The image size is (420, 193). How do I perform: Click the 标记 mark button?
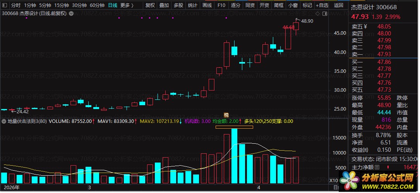point(307,5)
